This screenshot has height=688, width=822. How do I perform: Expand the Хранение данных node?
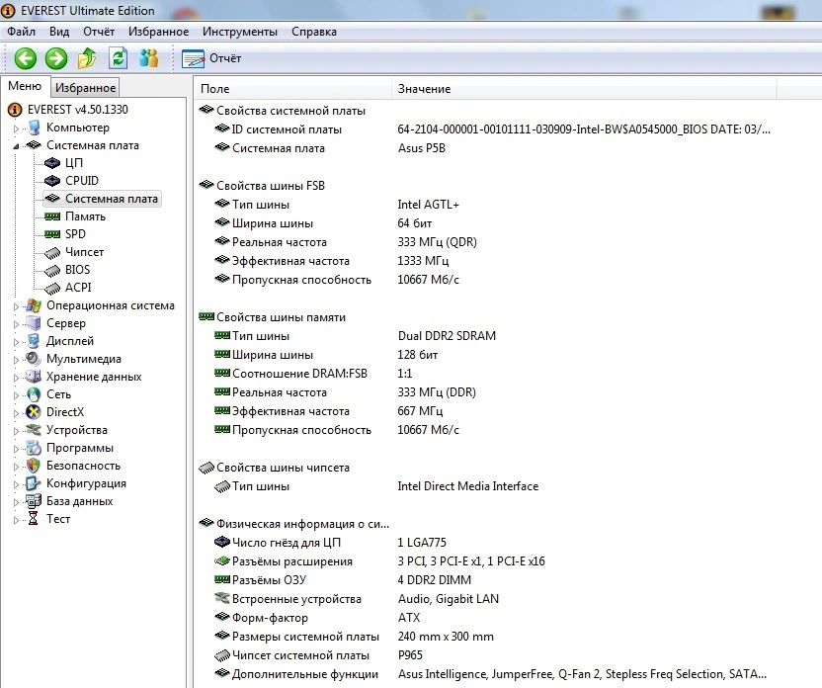click(16, 378)
